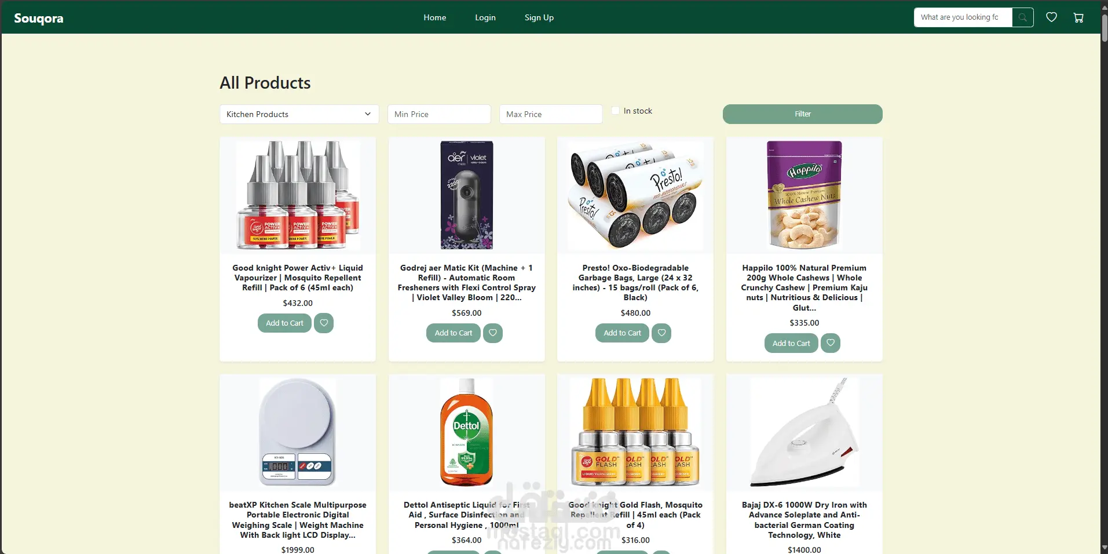The height and width of the screenshot is (554, 1108).
Task: Add Godrej aer Matic Kit to wishlist
Action: pyautogui.click(x=493, y=333)
